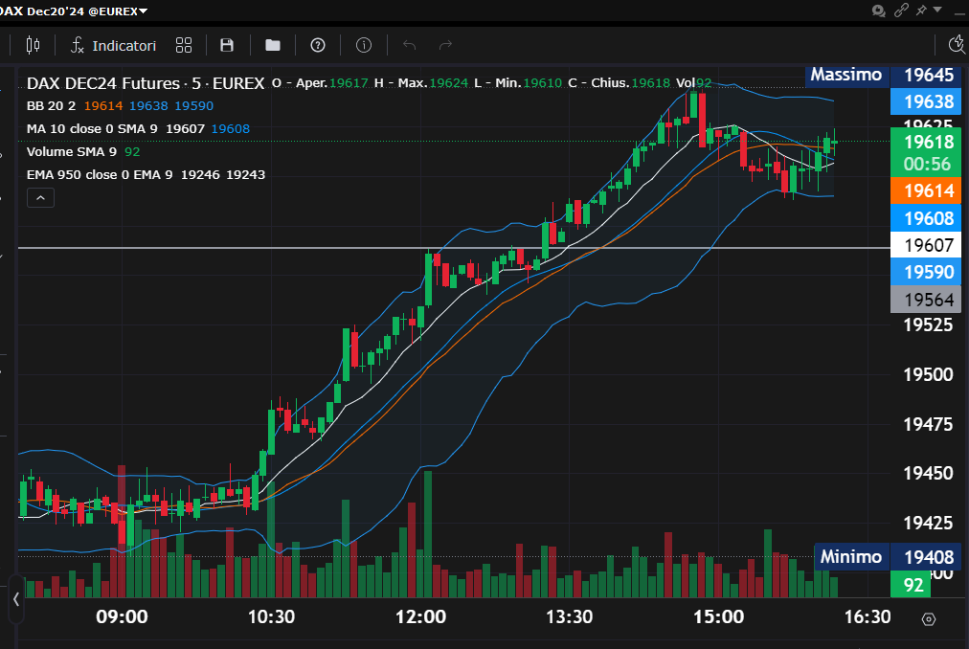Open saved charts folder icon

[x=273, y=45]
